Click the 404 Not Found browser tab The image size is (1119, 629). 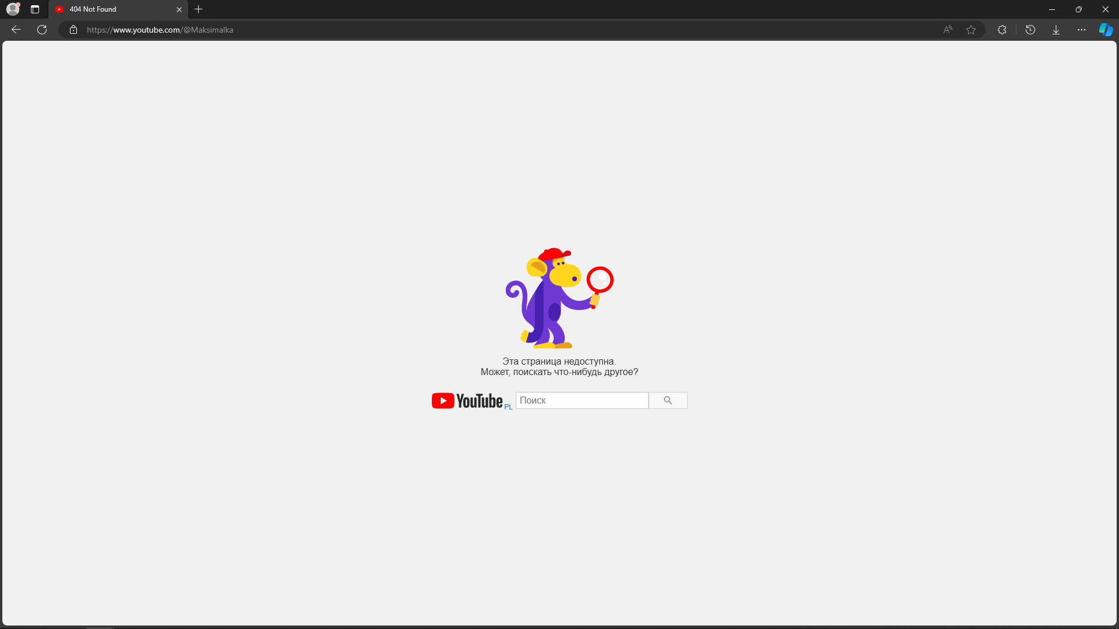coord(115,9)
